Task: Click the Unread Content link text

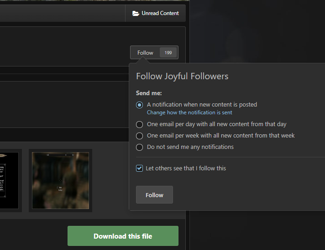Action: (x=160, y=13)
